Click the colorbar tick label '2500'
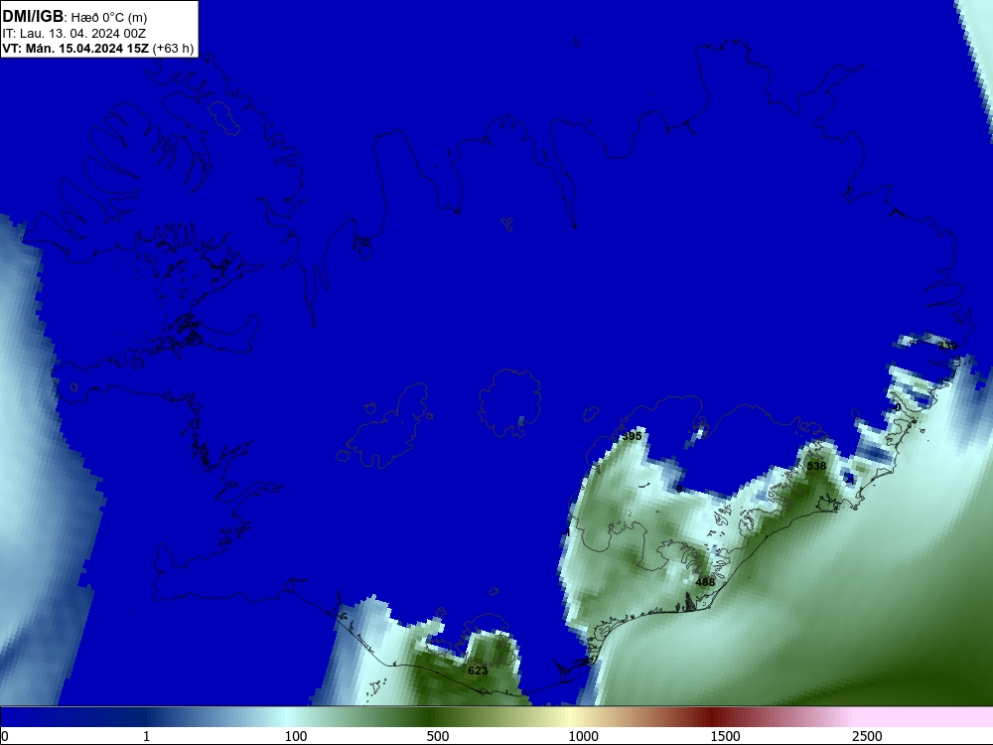 (x=867, y=736)
